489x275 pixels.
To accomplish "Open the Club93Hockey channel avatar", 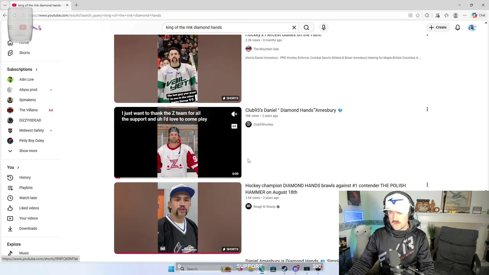I will (248, 124).
